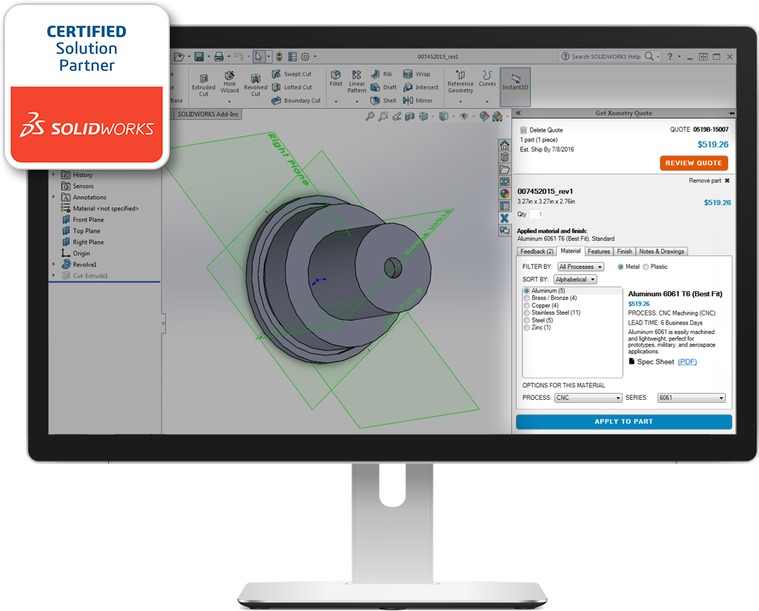
Task: Open the Spec Sheet PDF link
Action: point(687,361)
